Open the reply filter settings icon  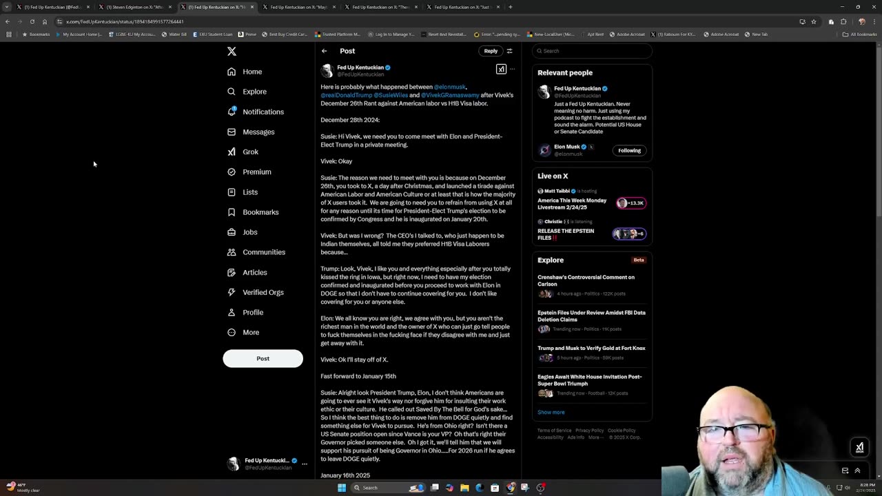[x=509, y=51]
